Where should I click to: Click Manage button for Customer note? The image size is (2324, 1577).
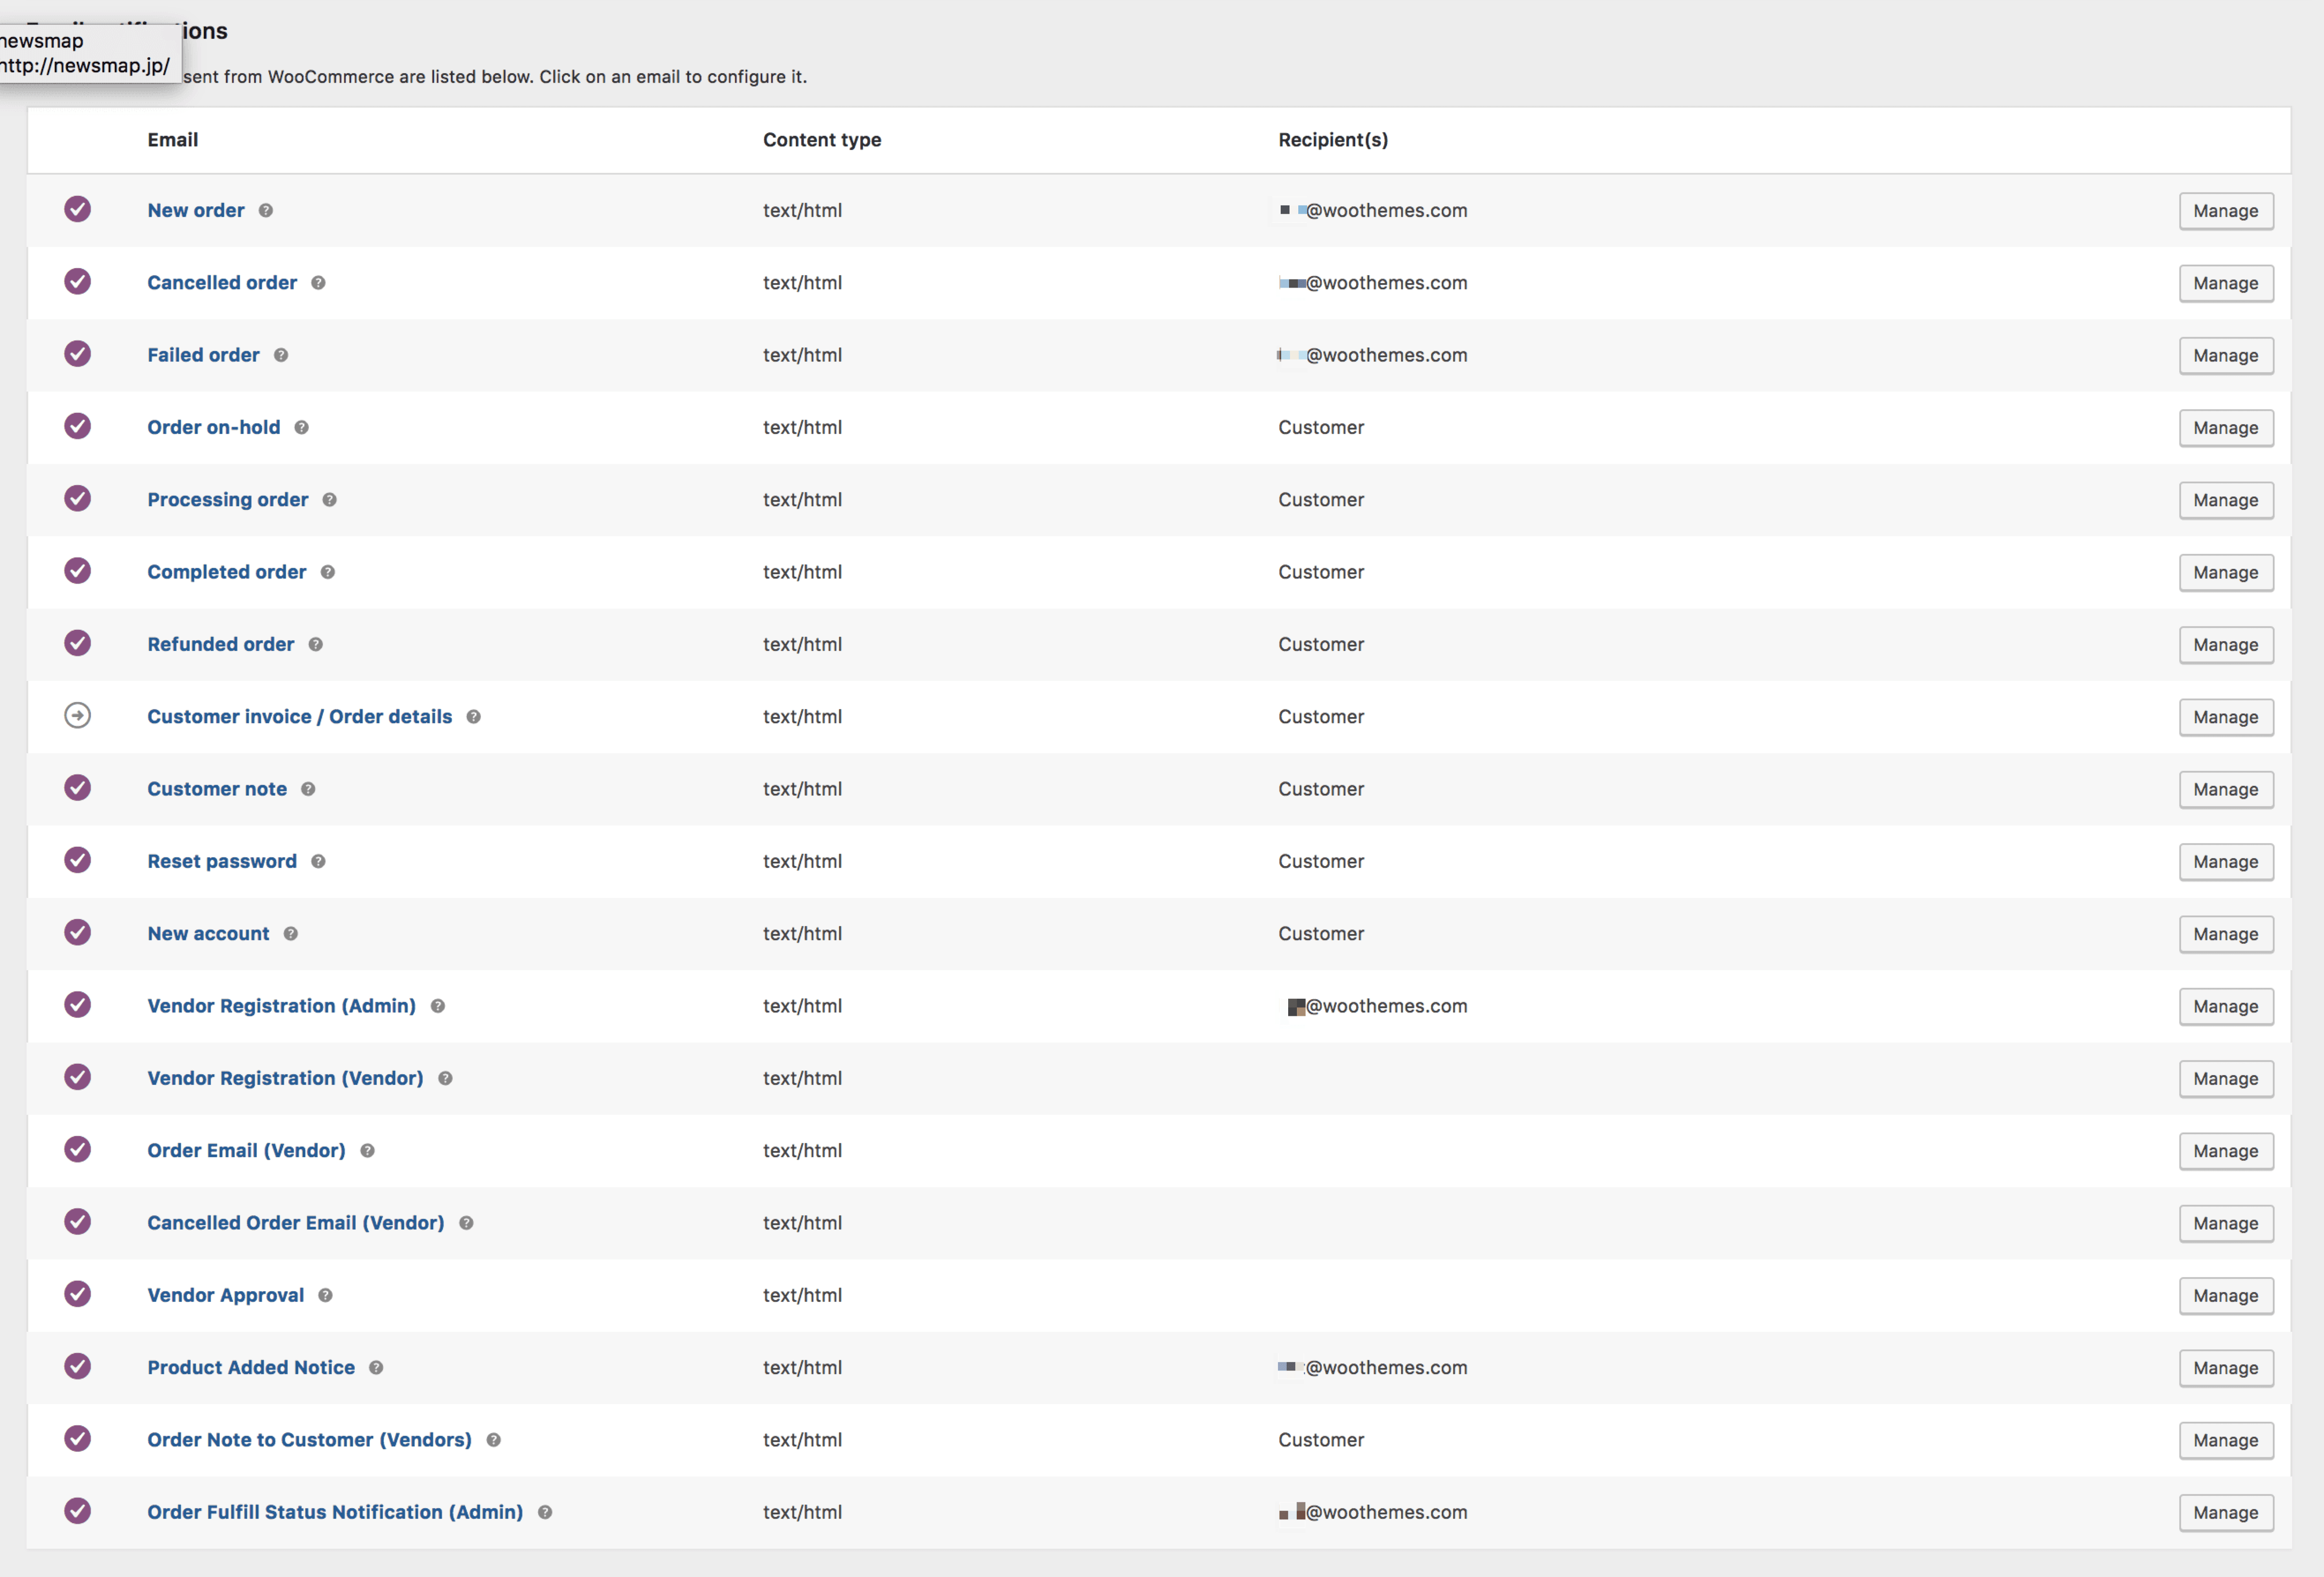pos(2226,789)
